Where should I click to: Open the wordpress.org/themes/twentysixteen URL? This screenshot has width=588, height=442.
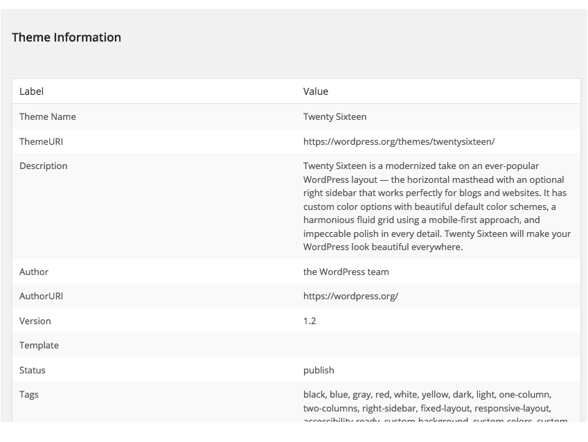click(x=399, y=141)
